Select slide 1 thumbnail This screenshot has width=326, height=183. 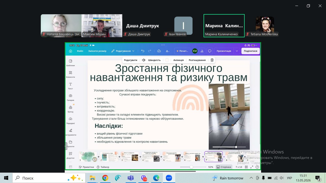(88, 157)
